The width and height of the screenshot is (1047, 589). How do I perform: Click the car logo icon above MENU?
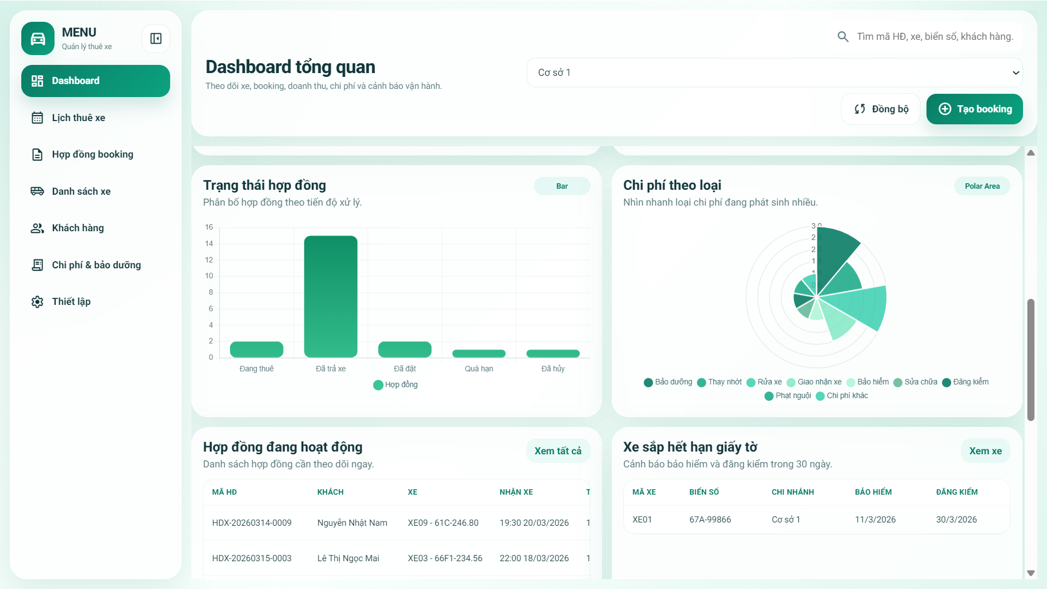(x=37, y=38)
